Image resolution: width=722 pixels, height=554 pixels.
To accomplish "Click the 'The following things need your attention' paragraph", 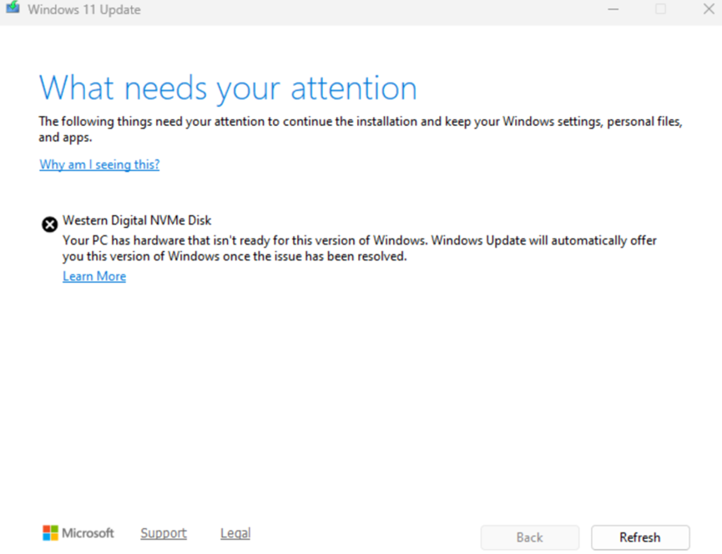I will coord(360,129).
